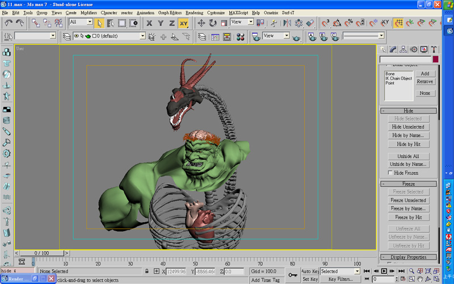Select the Scale transform tool
The image size is (454, 284).
(224, 23)
